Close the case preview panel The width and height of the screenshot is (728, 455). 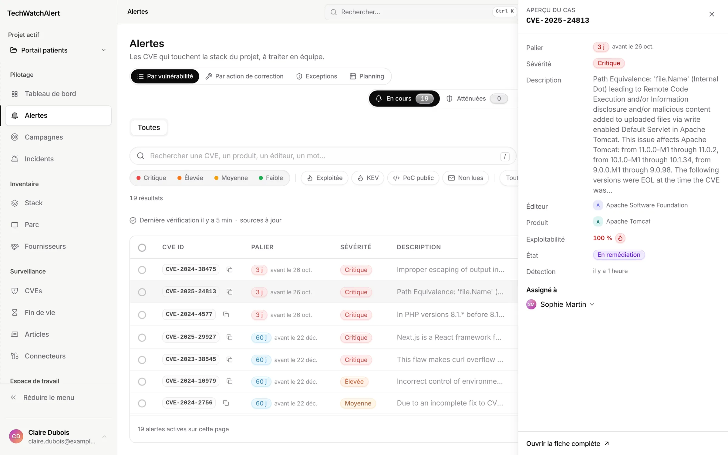pyautogui.click(x=712, y=14)
